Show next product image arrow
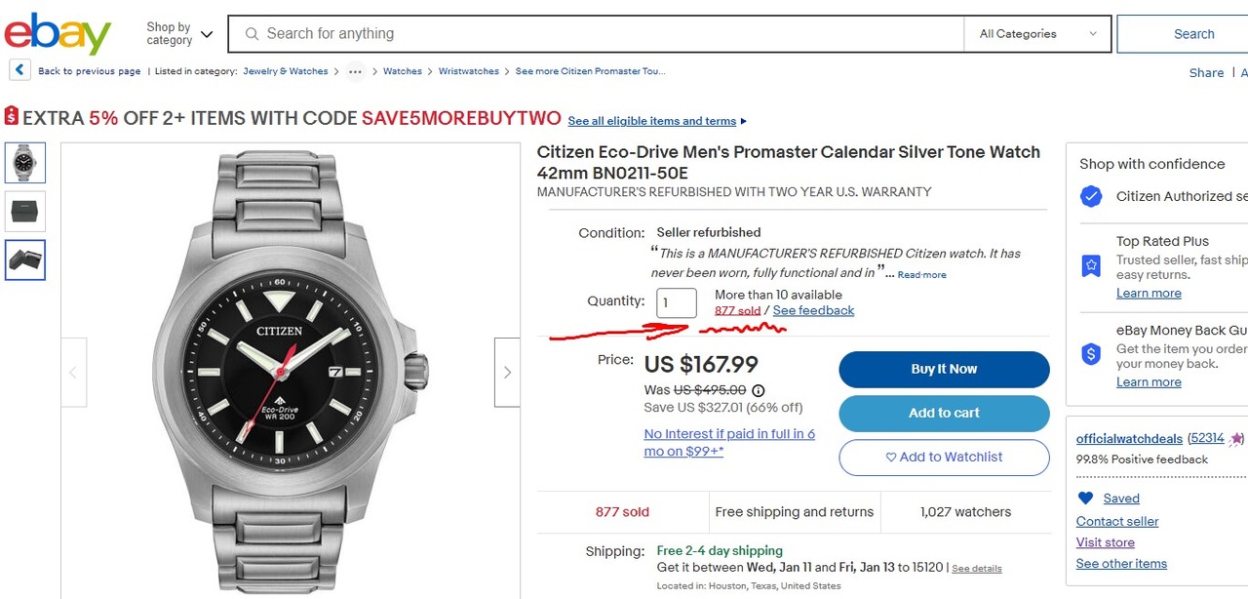The height and width of the screenshot is (599, 1248). pos(507,372)
